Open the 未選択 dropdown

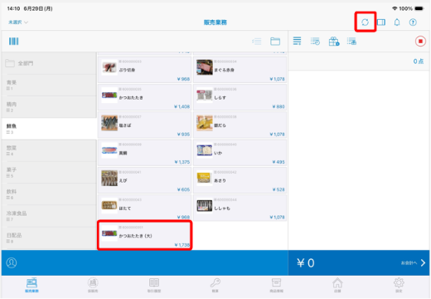(18, 22)
